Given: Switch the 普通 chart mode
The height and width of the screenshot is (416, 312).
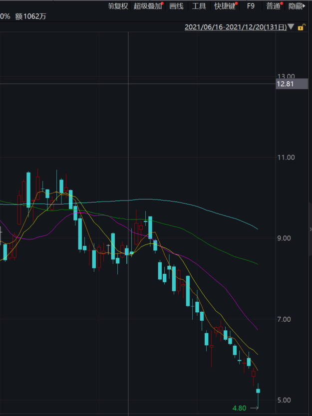Looking at the screenshot, I should 274,6.
